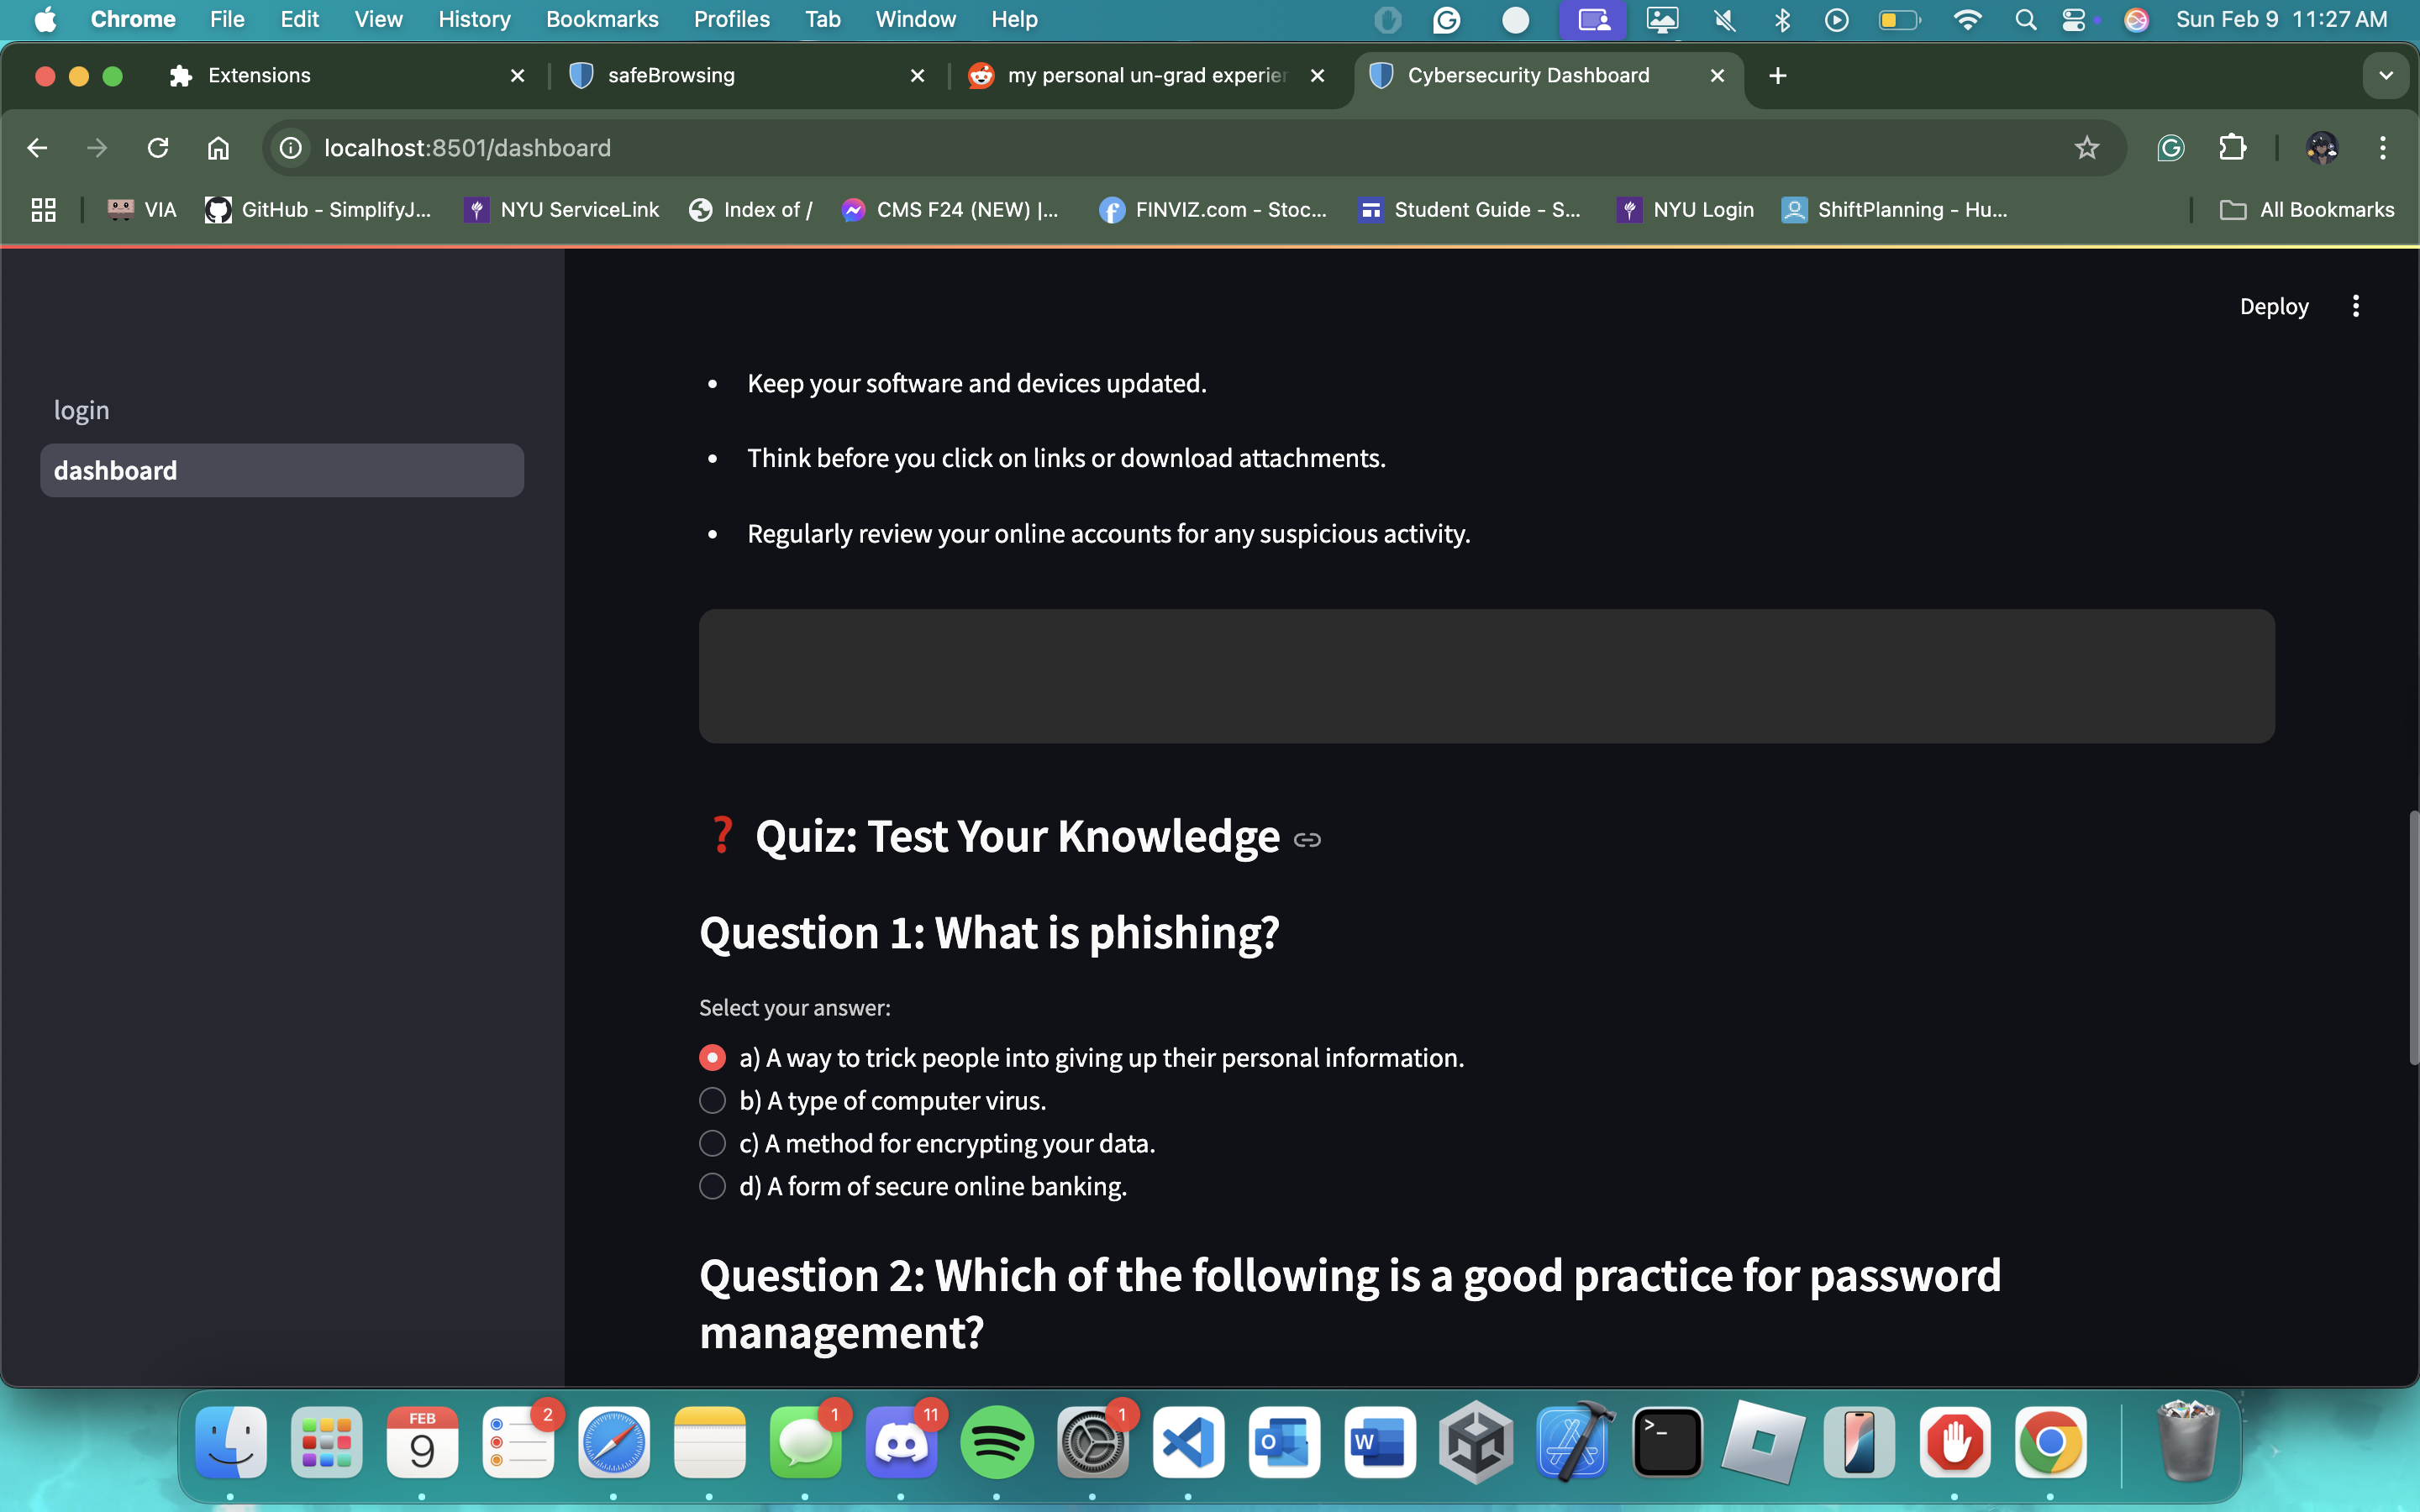Screen dimensions: 2420x1512
Task: Switch to the safeBrowsing tab
Action: click(672, 76)
